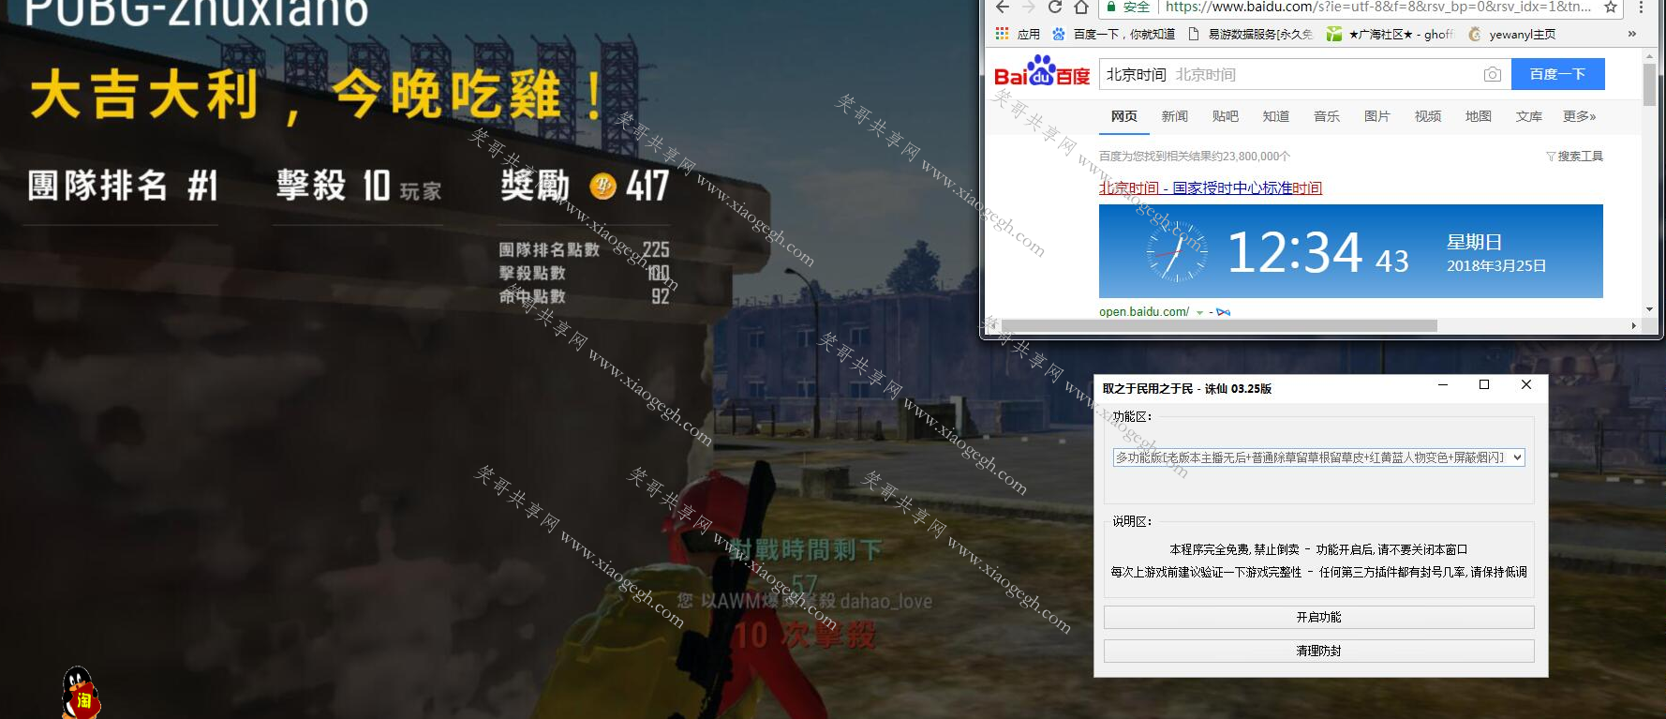Switch to the 图片 tab
The image size is (1666, 719).
pyautogui.click(x=1377, y=116)
